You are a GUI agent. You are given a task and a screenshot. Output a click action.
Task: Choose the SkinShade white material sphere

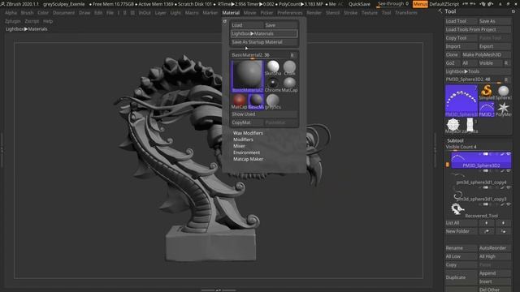273,68
